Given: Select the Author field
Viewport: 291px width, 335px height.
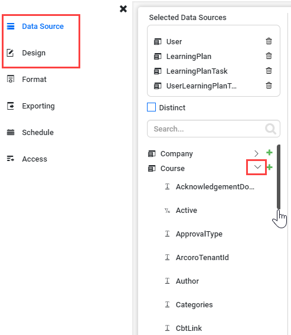Looking at the screenshot, I should click(x=187, y=281).
